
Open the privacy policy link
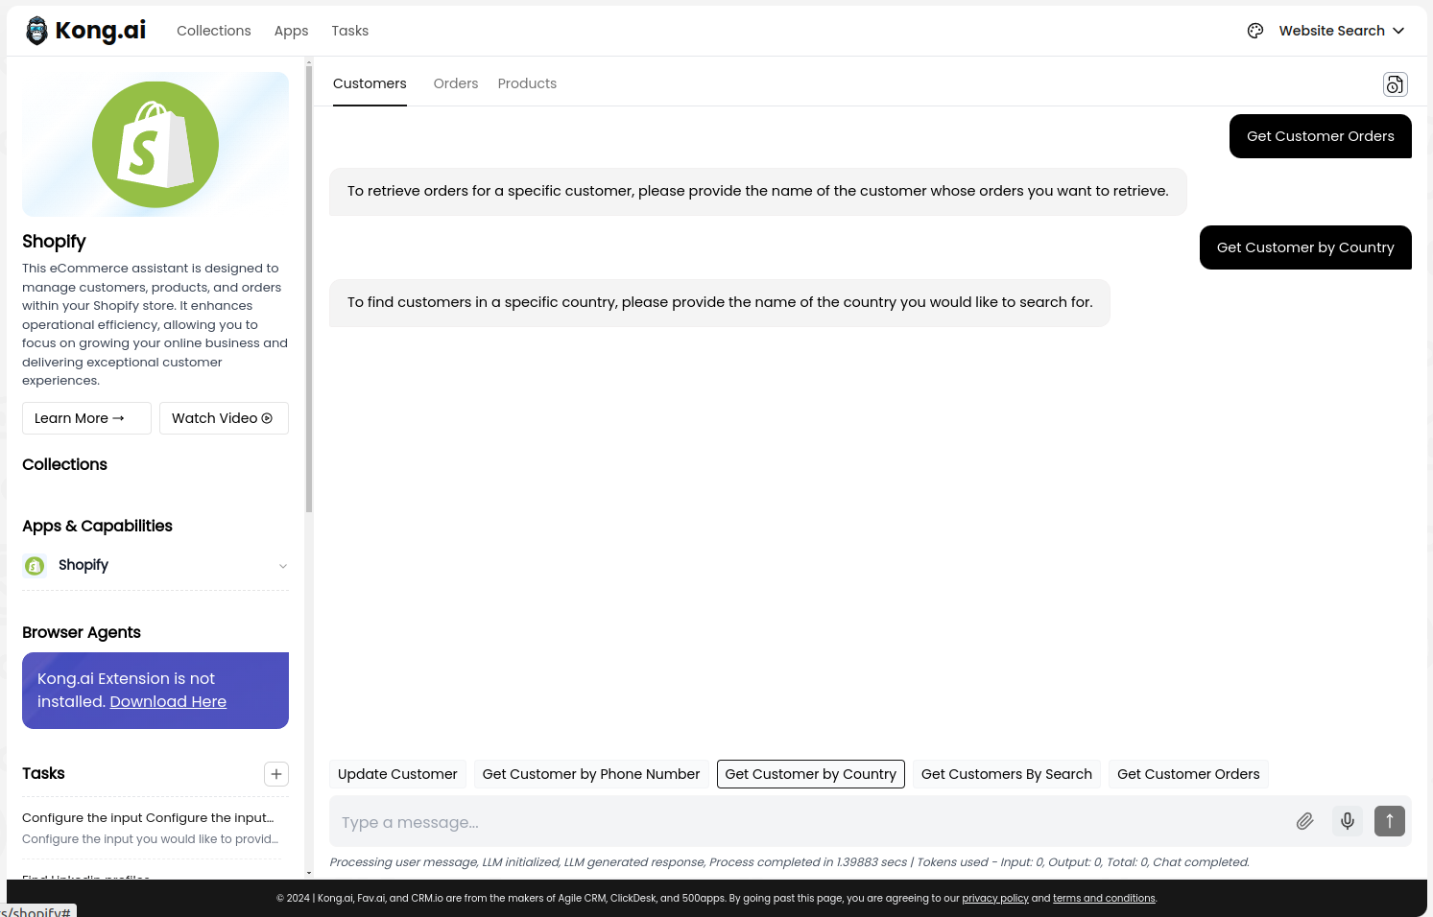tap(995, 899)
